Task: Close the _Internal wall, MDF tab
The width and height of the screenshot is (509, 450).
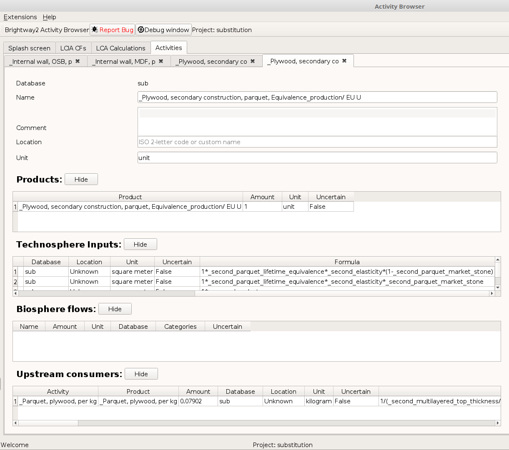Action: pos(160,61)
